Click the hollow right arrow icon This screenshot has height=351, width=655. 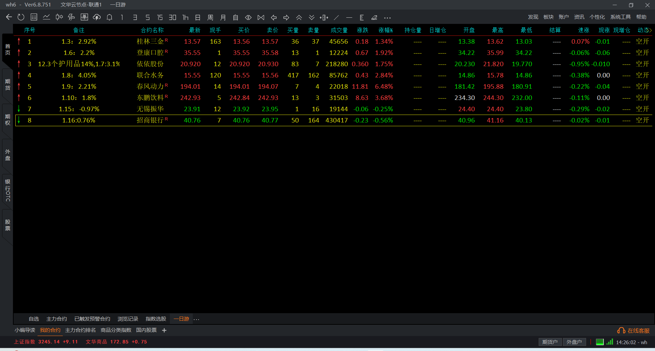click(286, 17)
